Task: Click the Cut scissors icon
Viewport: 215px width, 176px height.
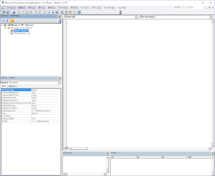Action: pos(19,12)
